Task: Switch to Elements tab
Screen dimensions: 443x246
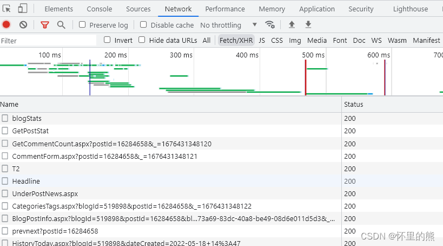Action: coord(59,9)
